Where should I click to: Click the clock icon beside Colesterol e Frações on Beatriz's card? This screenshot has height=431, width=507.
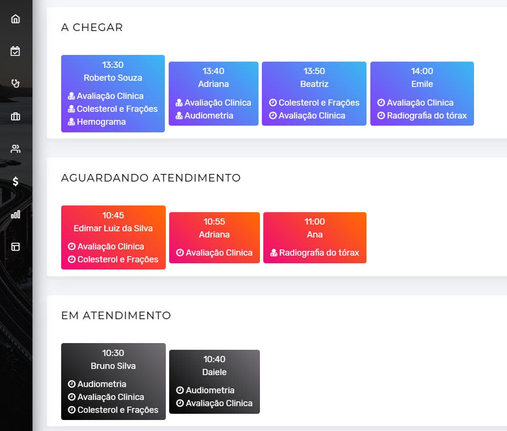tap(273, 102)
